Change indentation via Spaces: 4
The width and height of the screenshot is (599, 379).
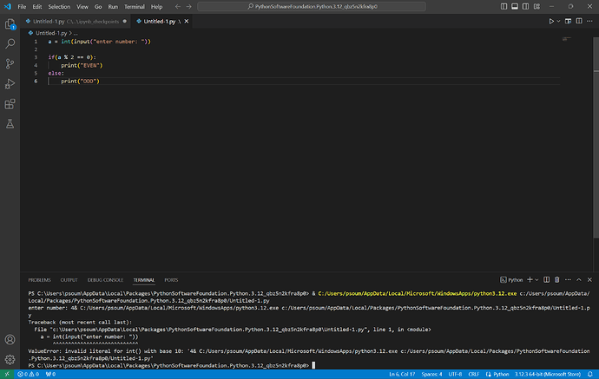431,374
